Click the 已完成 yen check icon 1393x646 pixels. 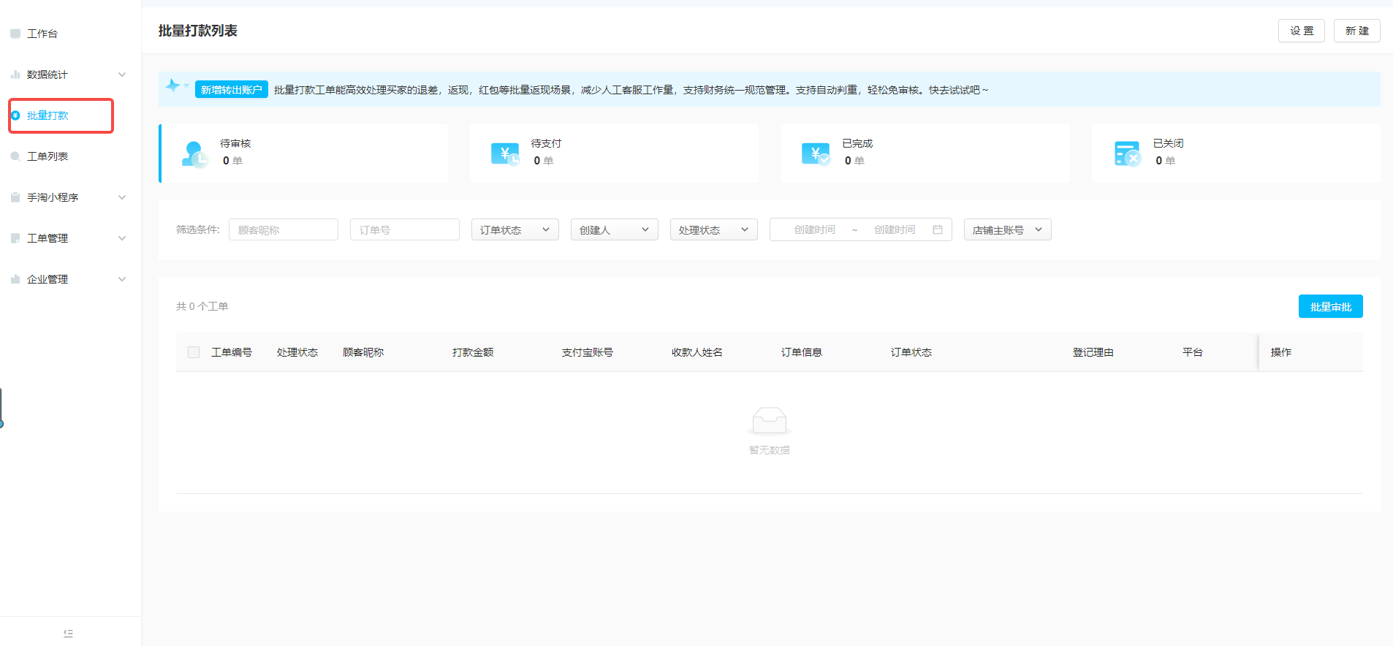coord(816,154)
